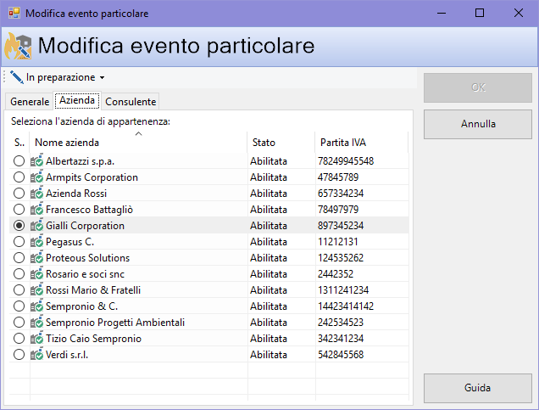
Task: Choose Sempronio Progetti Ambientali radio button
Action: tap(19, 323)
